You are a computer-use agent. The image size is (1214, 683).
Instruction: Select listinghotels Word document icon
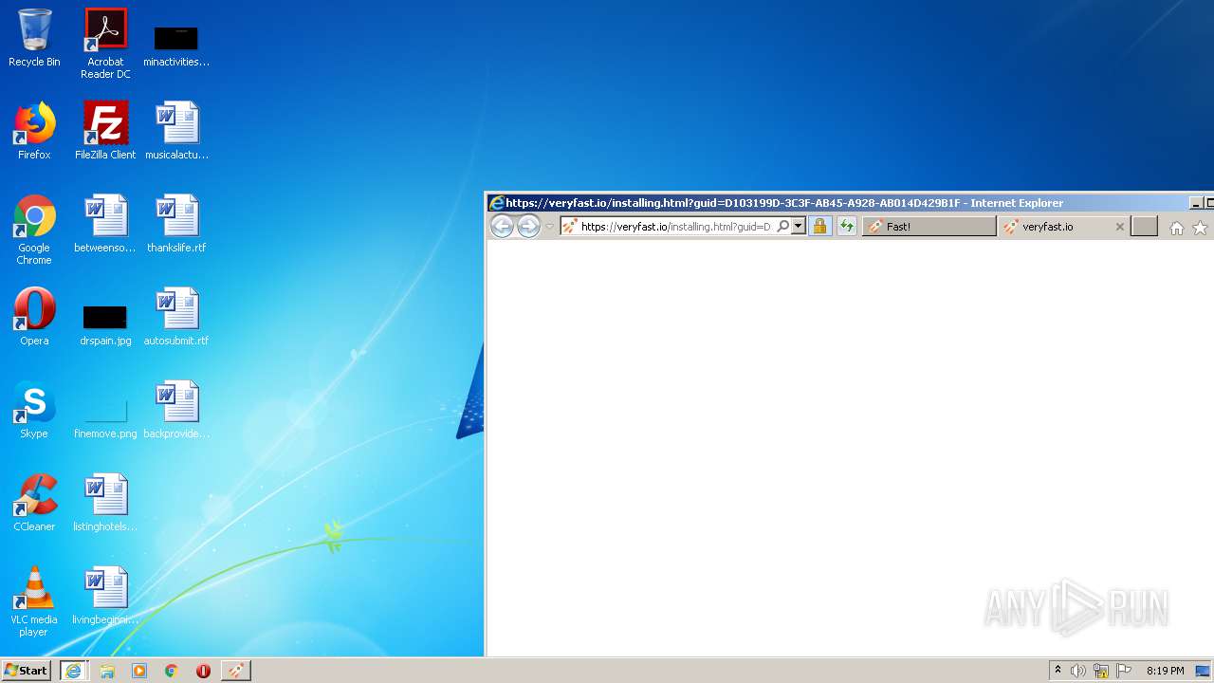point(105,503)
